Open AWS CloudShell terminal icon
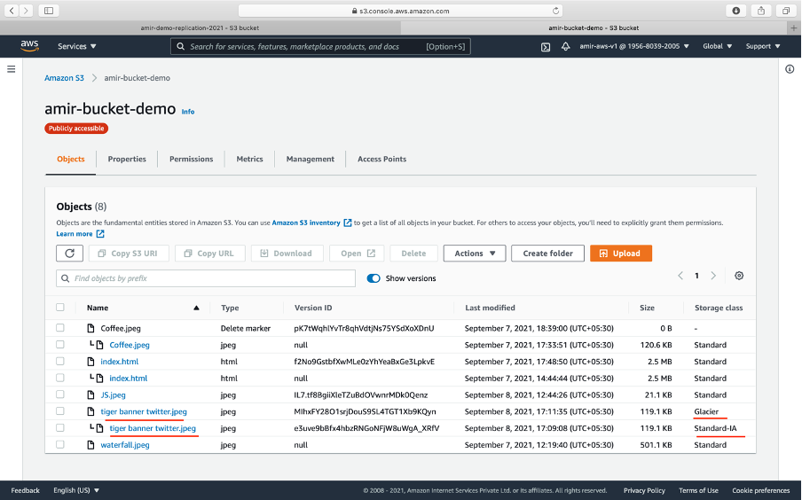Screen dimensions: 802x500 click(x=546, y=46)
